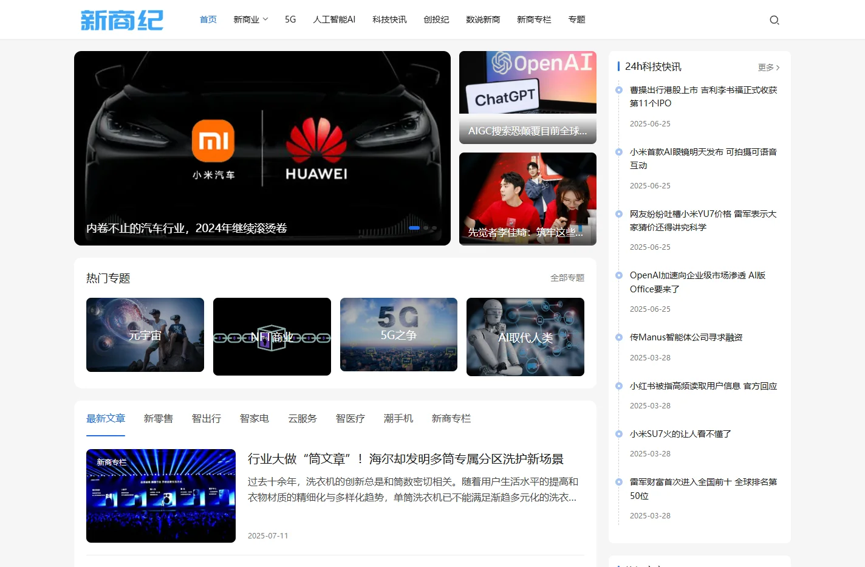Click 全部专题 link
The image size is (865, 567).
[567, 278]
